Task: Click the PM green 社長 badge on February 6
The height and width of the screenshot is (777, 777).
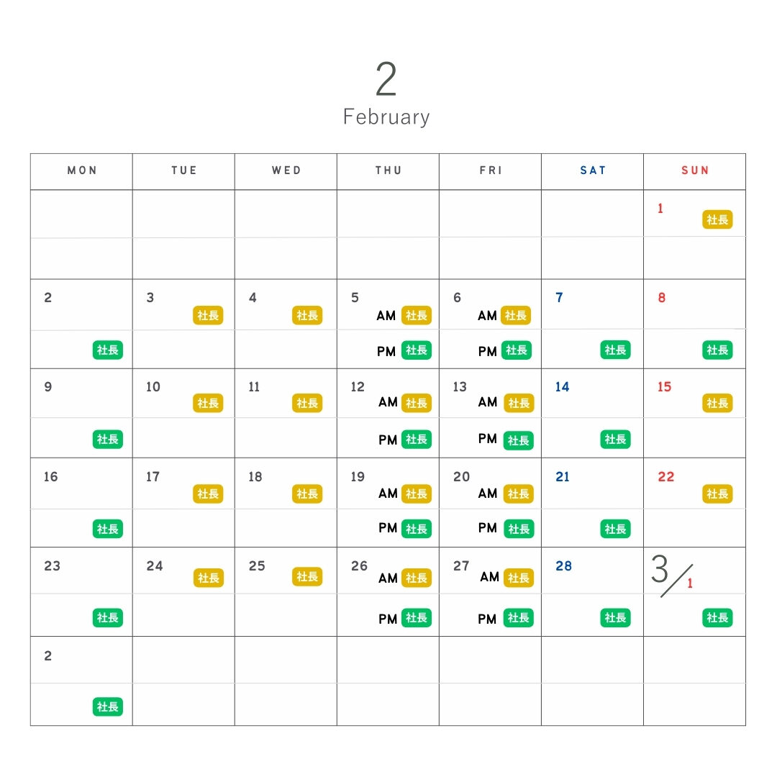Action: (516, 350)
